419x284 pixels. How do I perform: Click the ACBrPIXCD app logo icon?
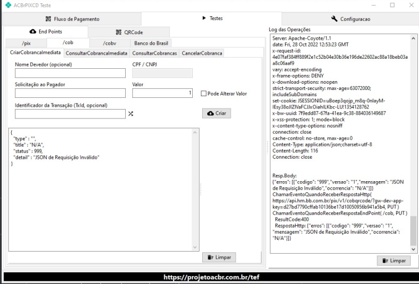tap(8, 5)
